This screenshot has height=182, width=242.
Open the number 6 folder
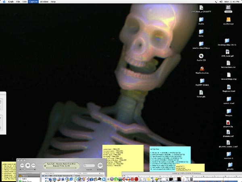pyautogui.click(x=229, y=154)
